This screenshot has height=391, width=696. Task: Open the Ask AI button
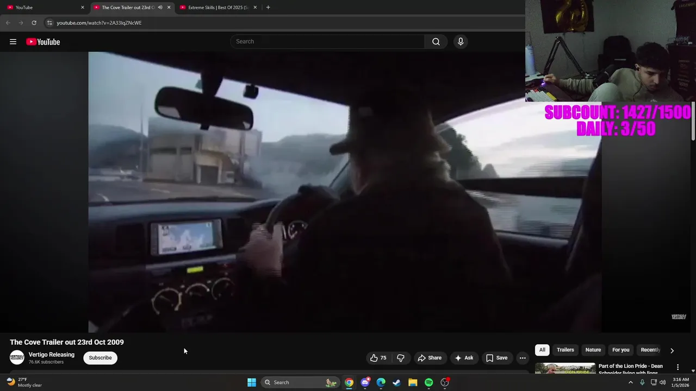pos(464,358)
